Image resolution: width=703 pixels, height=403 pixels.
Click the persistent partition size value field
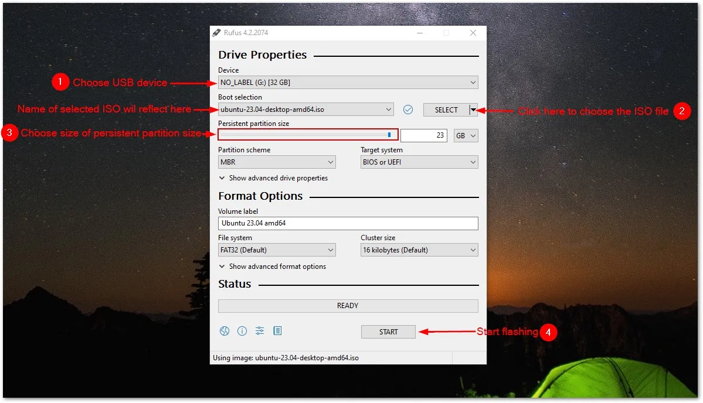click(424, 135)
